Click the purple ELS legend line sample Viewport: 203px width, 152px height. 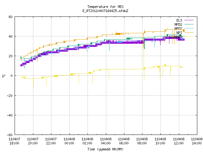pos(189,20)
